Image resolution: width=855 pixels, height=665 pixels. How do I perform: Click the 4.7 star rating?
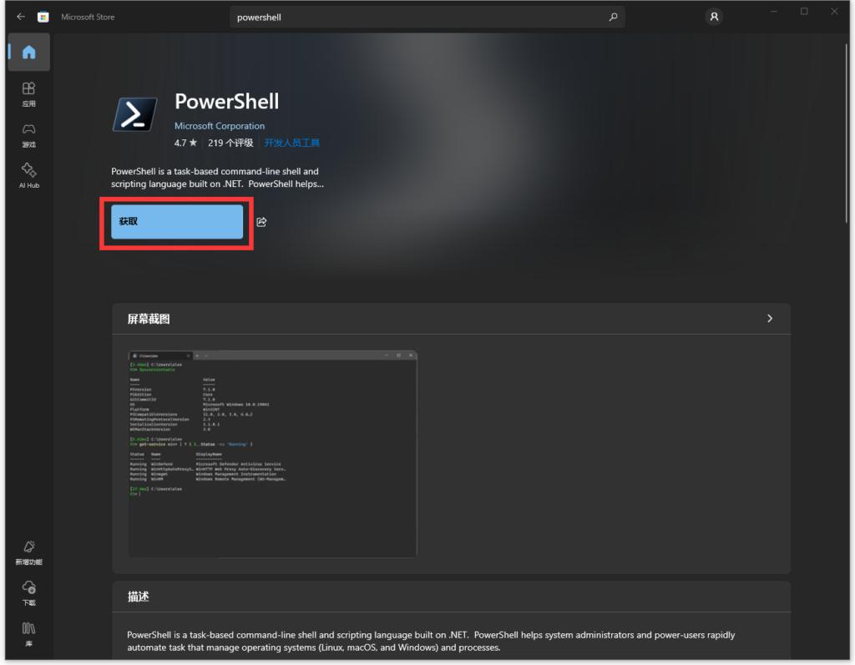click(185, 143)
